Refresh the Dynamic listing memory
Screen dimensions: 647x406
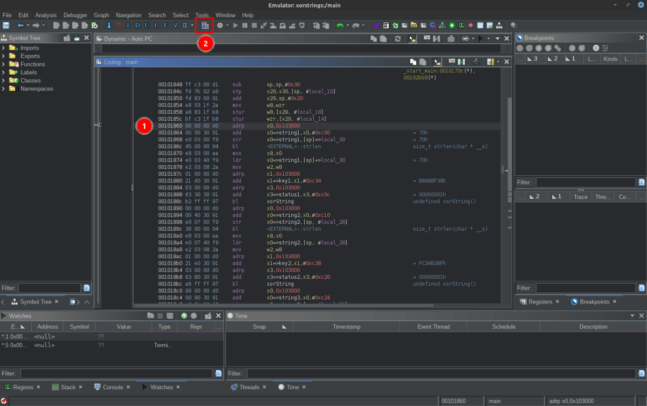coord(398,39)
